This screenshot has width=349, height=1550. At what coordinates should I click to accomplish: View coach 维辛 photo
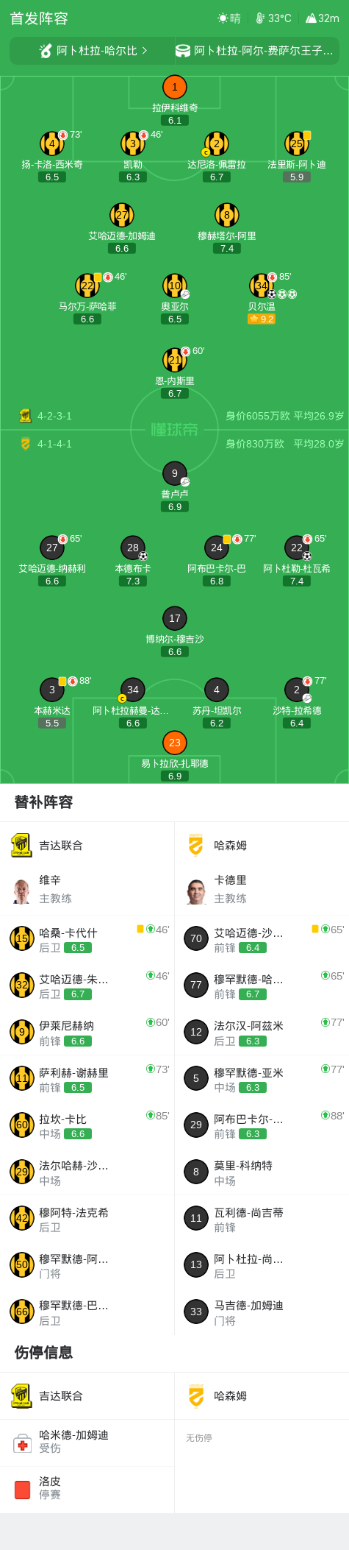coord(21,889)
